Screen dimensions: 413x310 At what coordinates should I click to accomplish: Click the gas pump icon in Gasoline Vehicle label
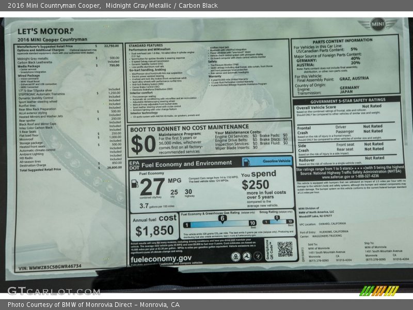(247, 162)
